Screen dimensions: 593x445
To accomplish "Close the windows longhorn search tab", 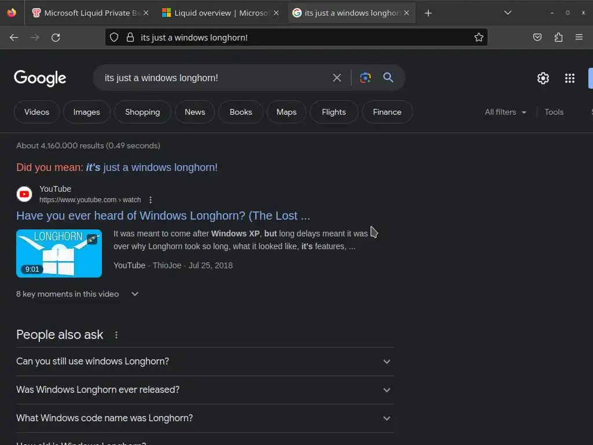I will (407, 13).
